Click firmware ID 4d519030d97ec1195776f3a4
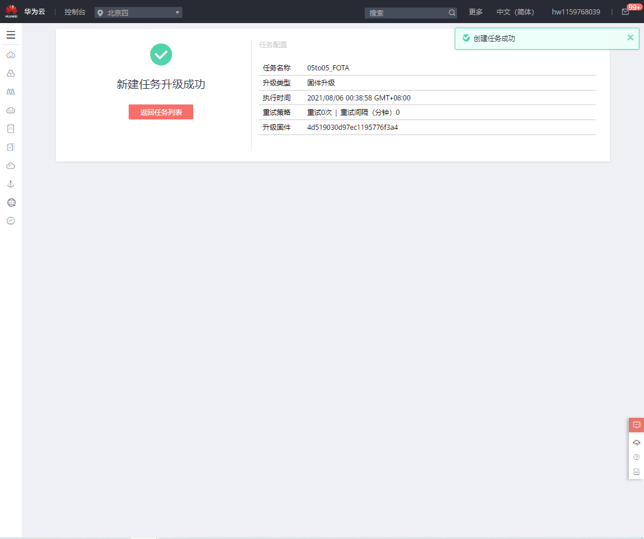This screenshot has height=539, width=644. (x=353, y=128)
